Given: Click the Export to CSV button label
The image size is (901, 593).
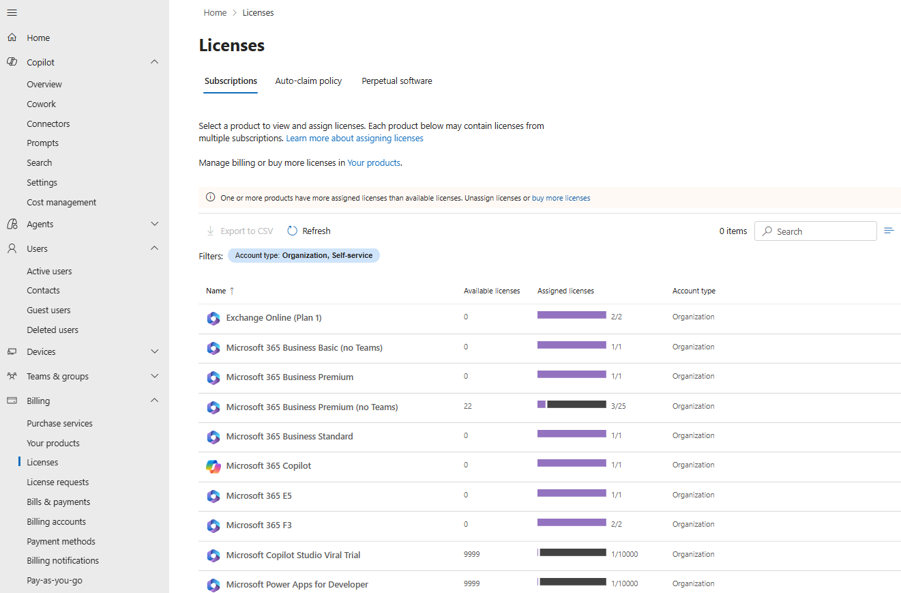Looking at the screenshot, I should pos(247,231).
